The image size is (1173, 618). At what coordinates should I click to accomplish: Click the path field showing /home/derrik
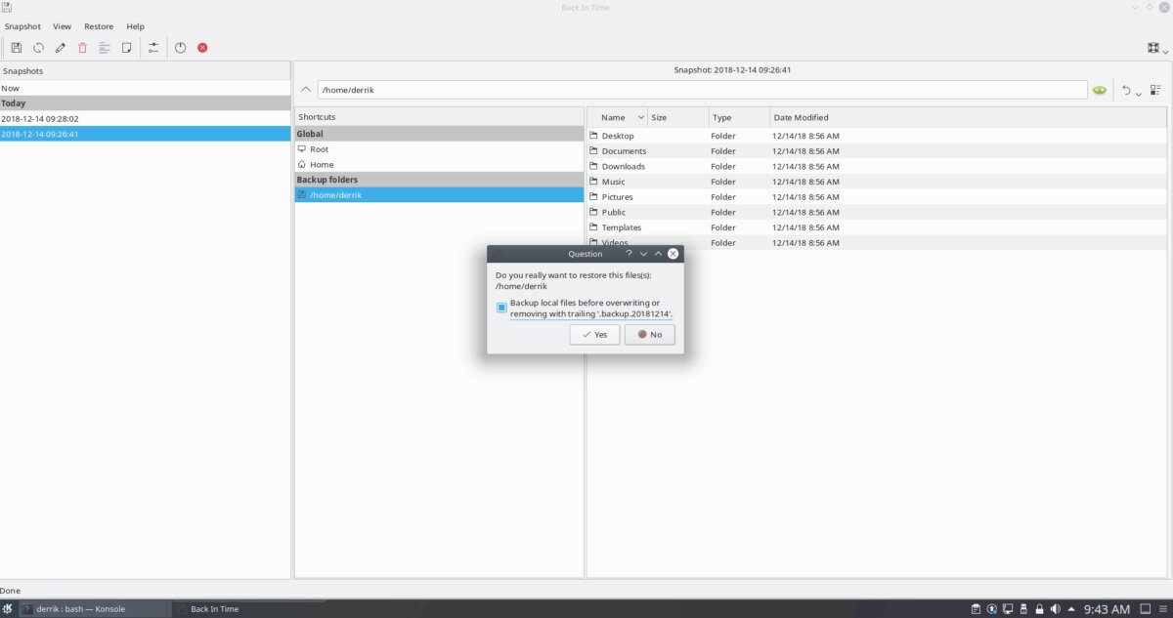(702, 90)
